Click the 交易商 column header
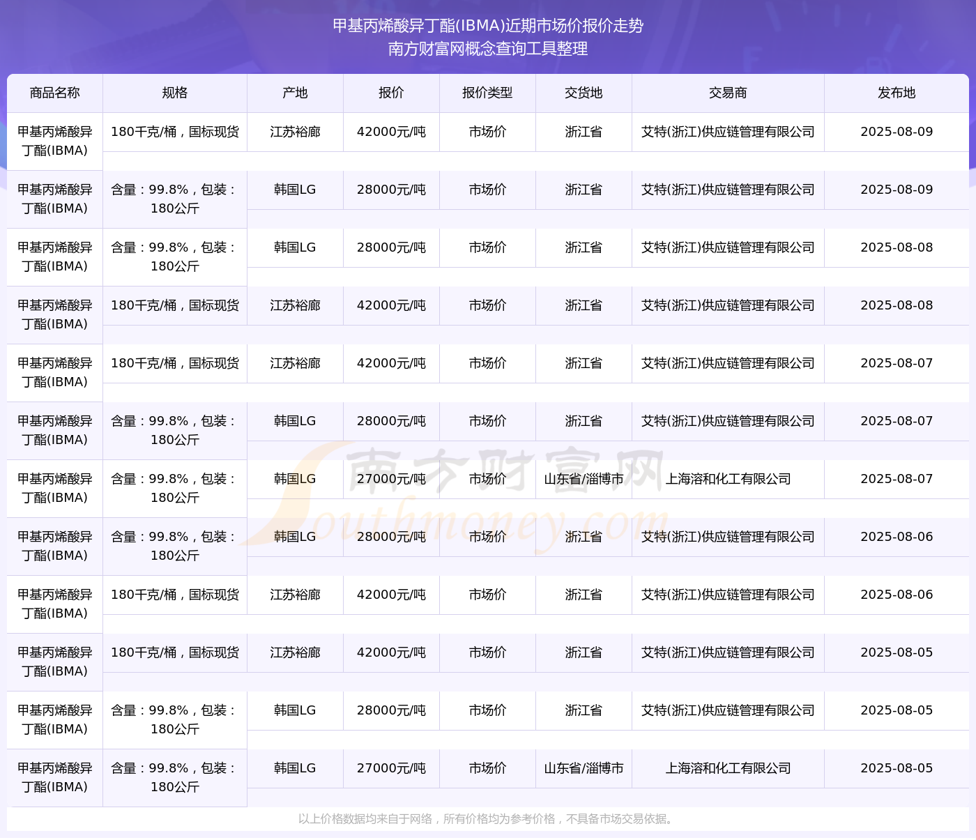 point(728,93)
